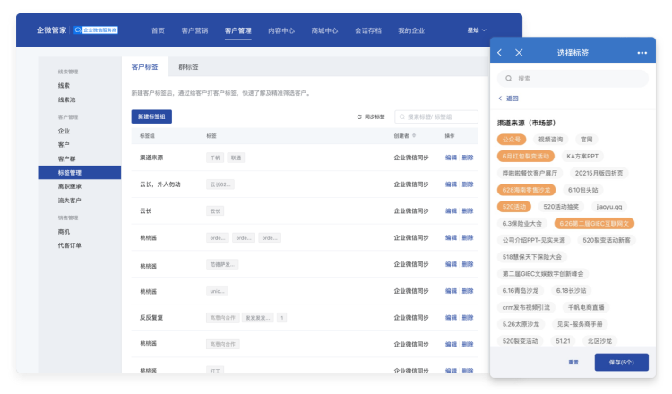
Task: Select the KA方案PPT tag
Action: pos(581,156)
